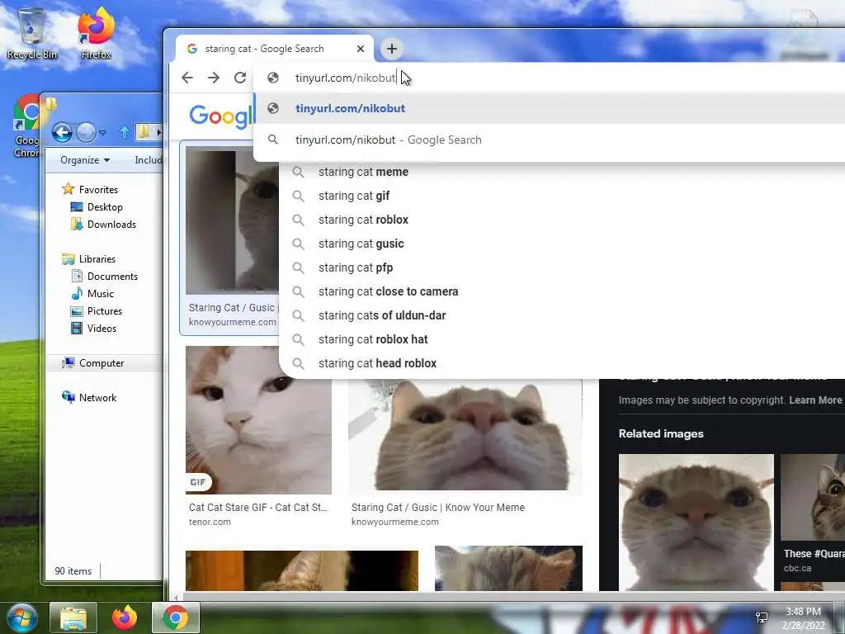This screenshot has width=845, height=634.
Task: Open the Documents library
Action: [105, 276]
